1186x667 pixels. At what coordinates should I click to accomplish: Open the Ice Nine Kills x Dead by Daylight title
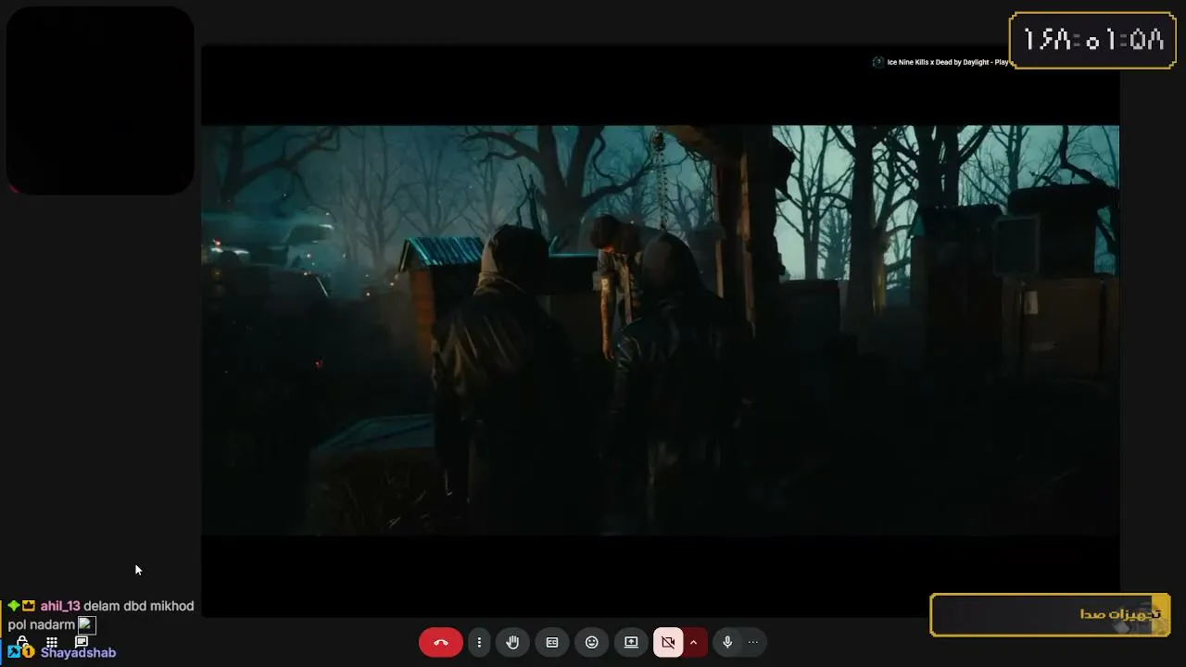[948, 62]
